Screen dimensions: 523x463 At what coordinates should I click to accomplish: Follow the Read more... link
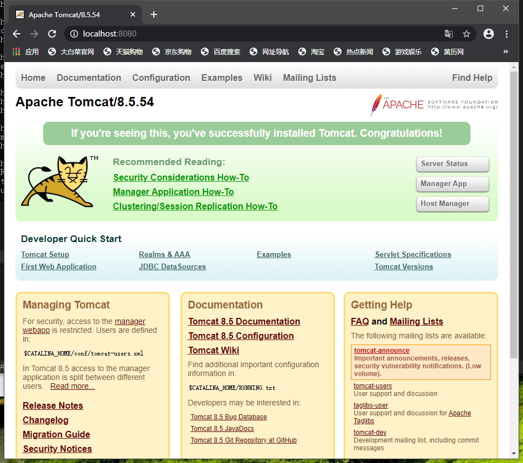coord(73,386)
